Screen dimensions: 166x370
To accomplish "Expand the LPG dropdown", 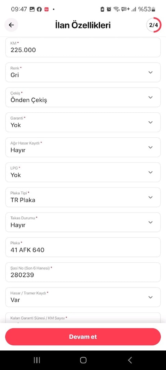I will 83,172.
